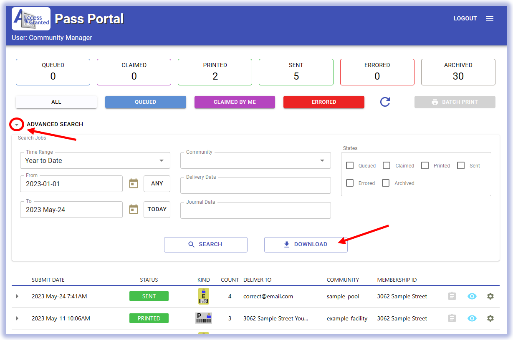Screen dimensions: 513x340
Task: Click the KIND column header
Action: point(204,280)
